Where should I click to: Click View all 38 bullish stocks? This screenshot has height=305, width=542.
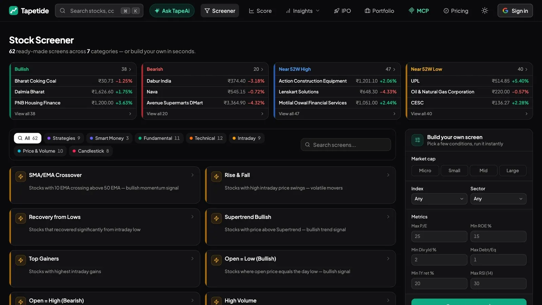point(73,114)
